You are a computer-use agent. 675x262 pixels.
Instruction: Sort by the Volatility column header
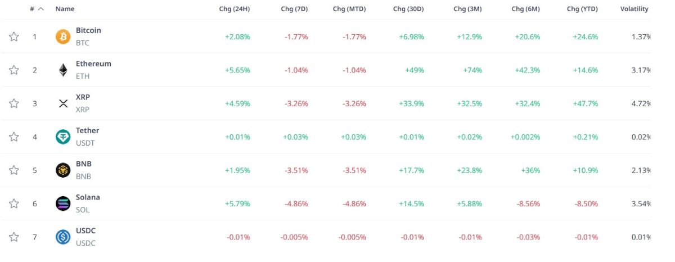click(x=634, y=9)
